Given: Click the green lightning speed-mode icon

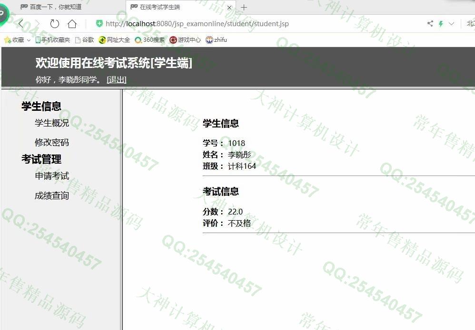Looking at the screenshot, I should pos(441,24).
